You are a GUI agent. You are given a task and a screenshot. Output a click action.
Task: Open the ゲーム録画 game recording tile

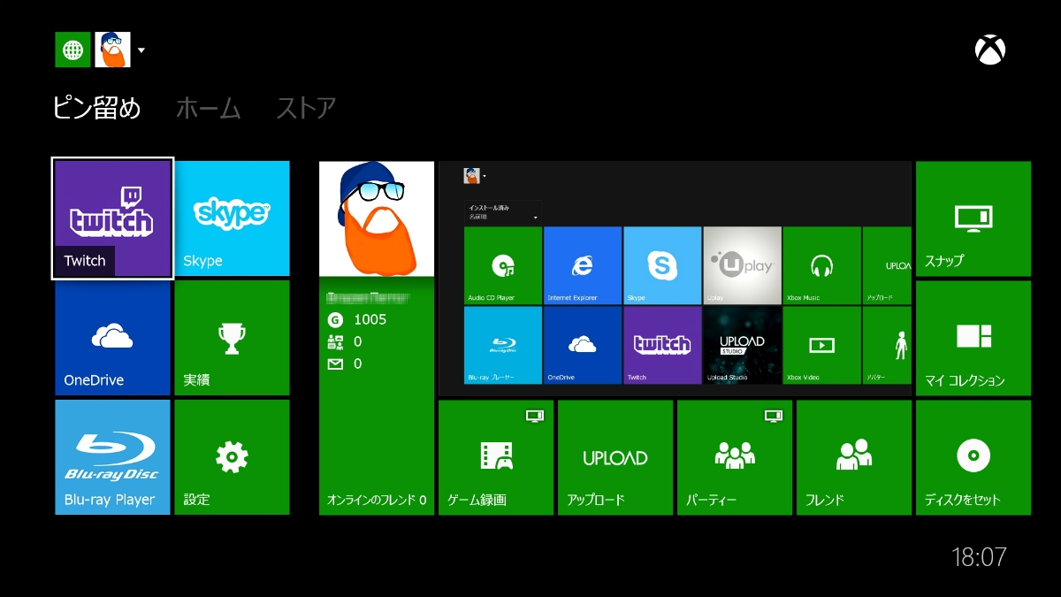pos(496,457)
